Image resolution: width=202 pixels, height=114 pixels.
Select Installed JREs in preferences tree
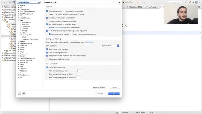pyautogui.click(x=27, y=35)
